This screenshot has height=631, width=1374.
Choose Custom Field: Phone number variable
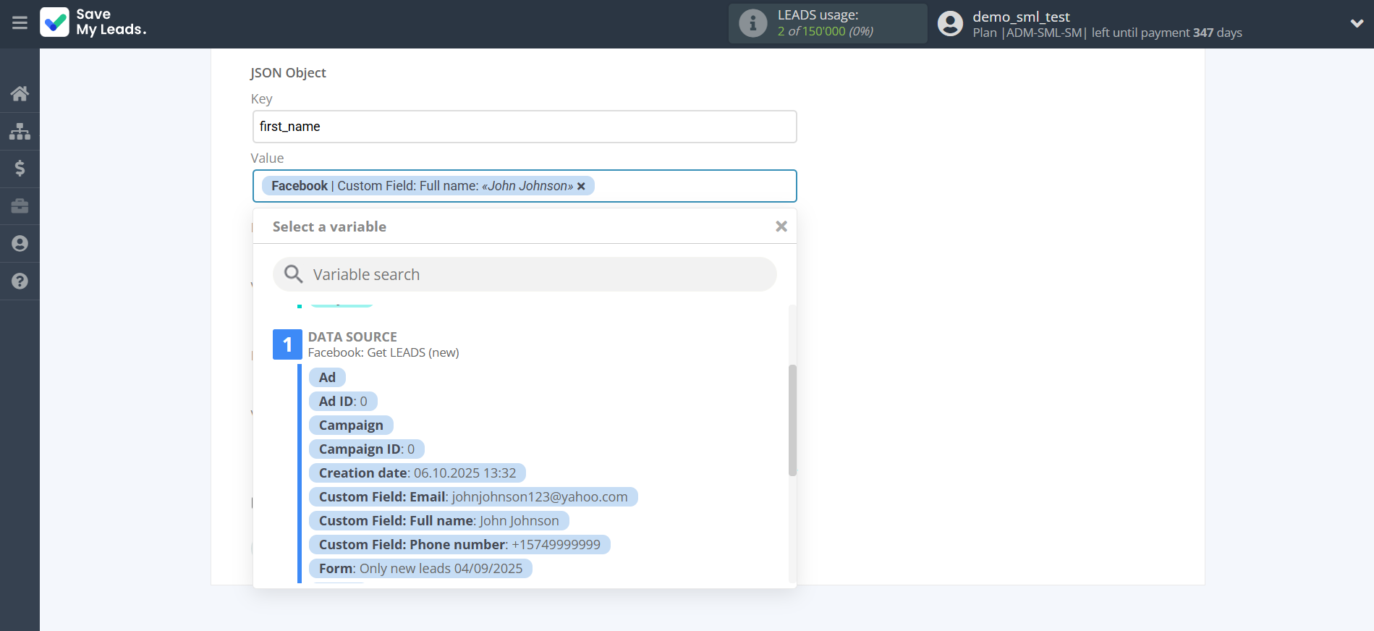tap(459, 545)
